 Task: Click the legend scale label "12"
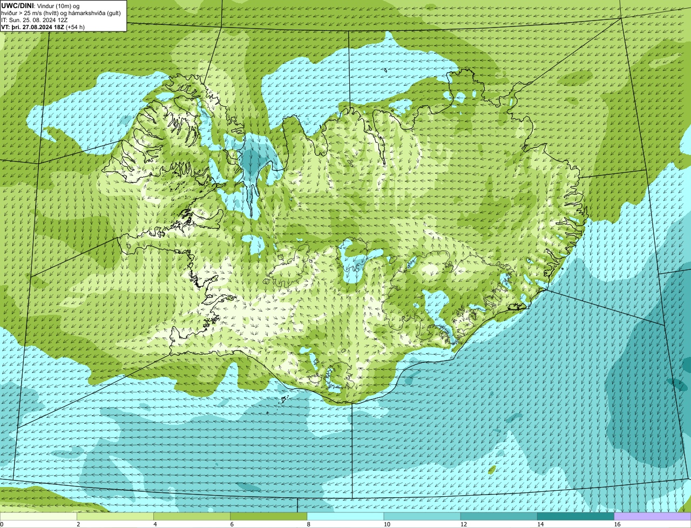click(x=463, y=524)
